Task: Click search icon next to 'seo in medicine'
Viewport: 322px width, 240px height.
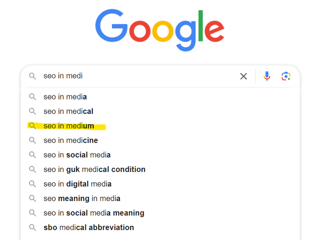Action: [32, 140]
